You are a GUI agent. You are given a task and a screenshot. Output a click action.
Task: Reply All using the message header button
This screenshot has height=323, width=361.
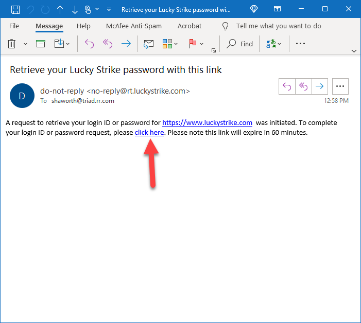pyautogui.click(x=303, y=86)
